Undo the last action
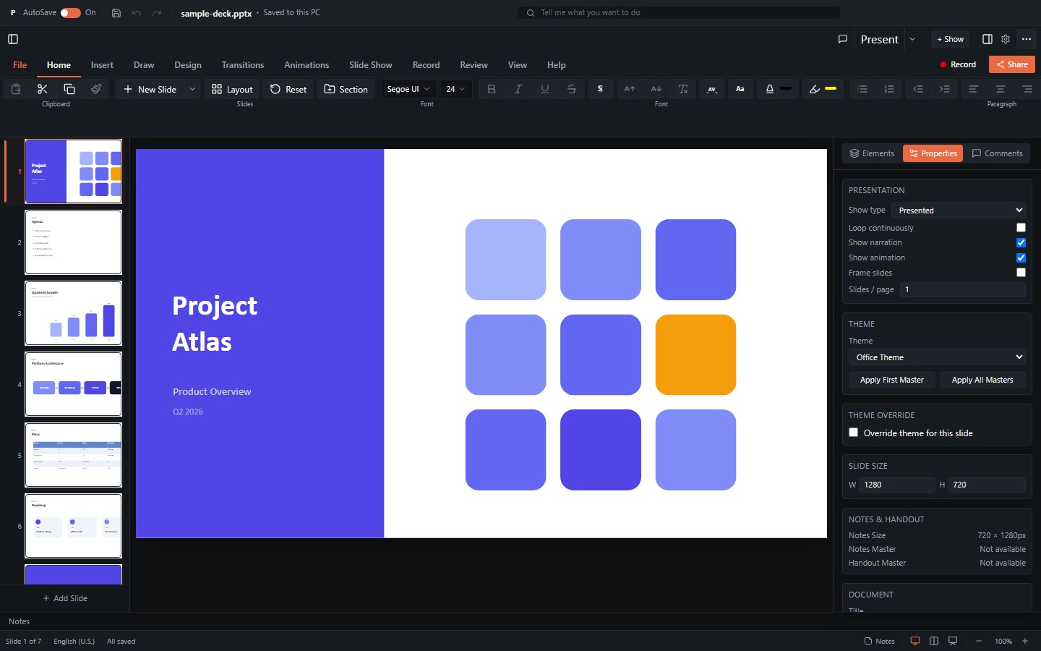 [x=137, y=12]
